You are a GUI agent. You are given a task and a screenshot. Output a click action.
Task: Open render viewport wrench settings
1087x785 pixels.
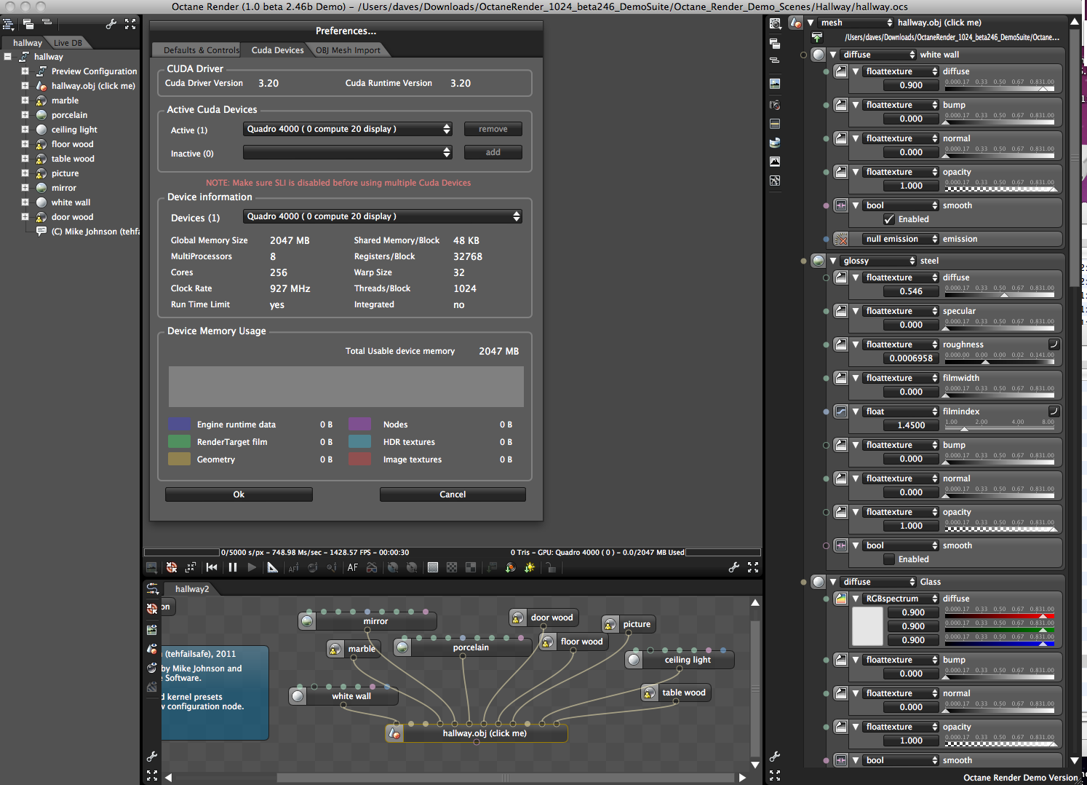[x=733, y=567]
